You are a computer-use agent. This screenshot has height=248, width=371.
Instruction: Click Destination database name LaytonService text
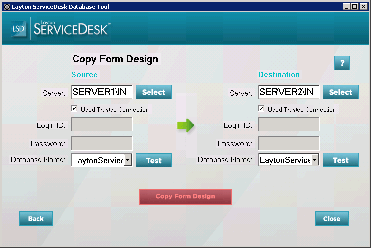pos(285,160)
